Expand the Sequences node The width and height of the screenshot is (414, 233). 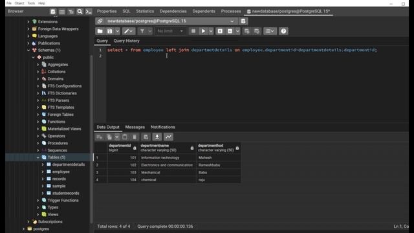pos(38,150)
